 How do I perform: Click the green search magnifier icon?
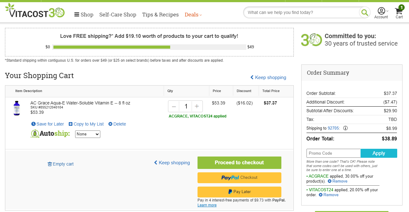(x=365, y=13)
